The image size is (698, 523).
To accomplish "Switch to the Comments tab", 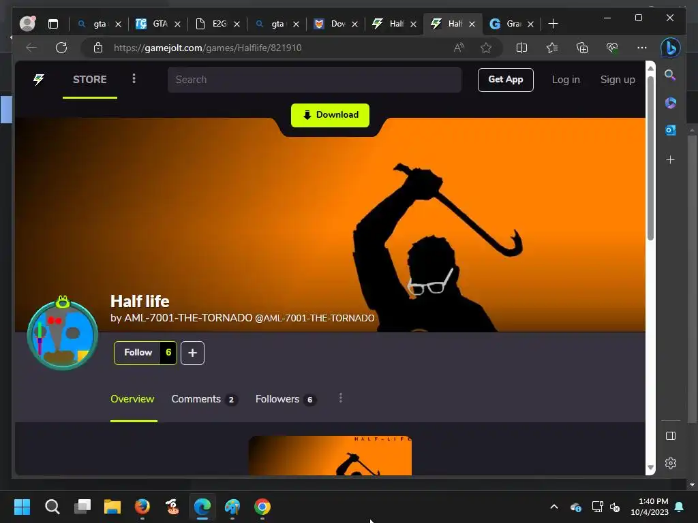I will 204,399.
